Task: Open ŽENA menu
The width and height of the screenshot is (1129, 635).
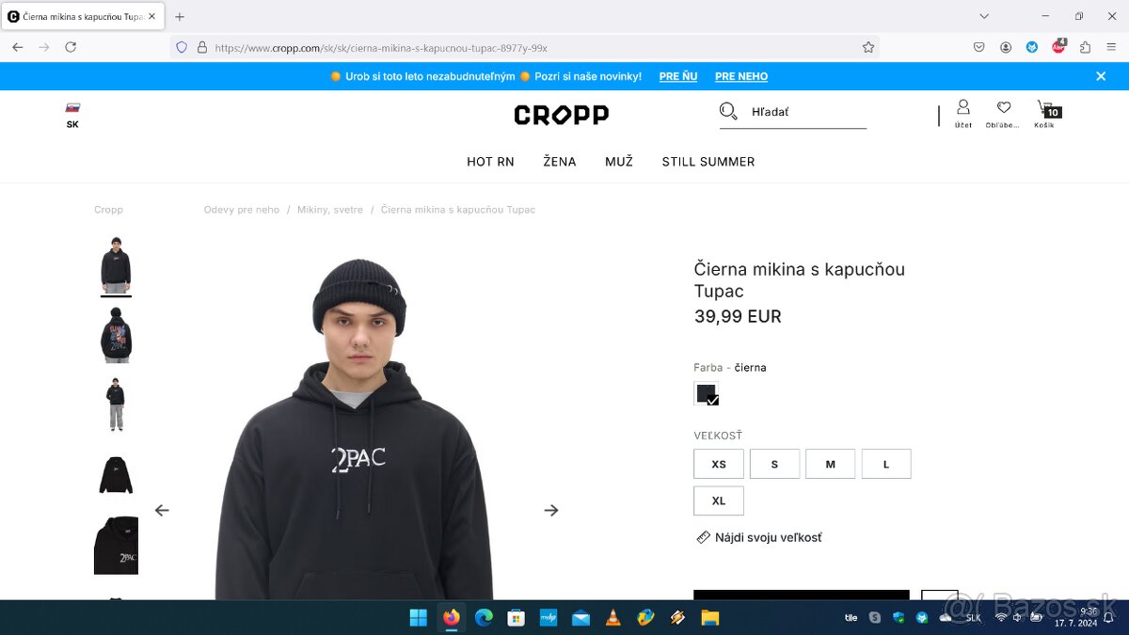Action: pos(560,162)
